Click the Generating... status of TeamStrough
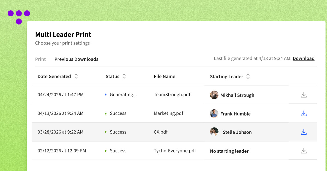Image resolution: width=327 pixels, height=171 pixels. [123, 95]
